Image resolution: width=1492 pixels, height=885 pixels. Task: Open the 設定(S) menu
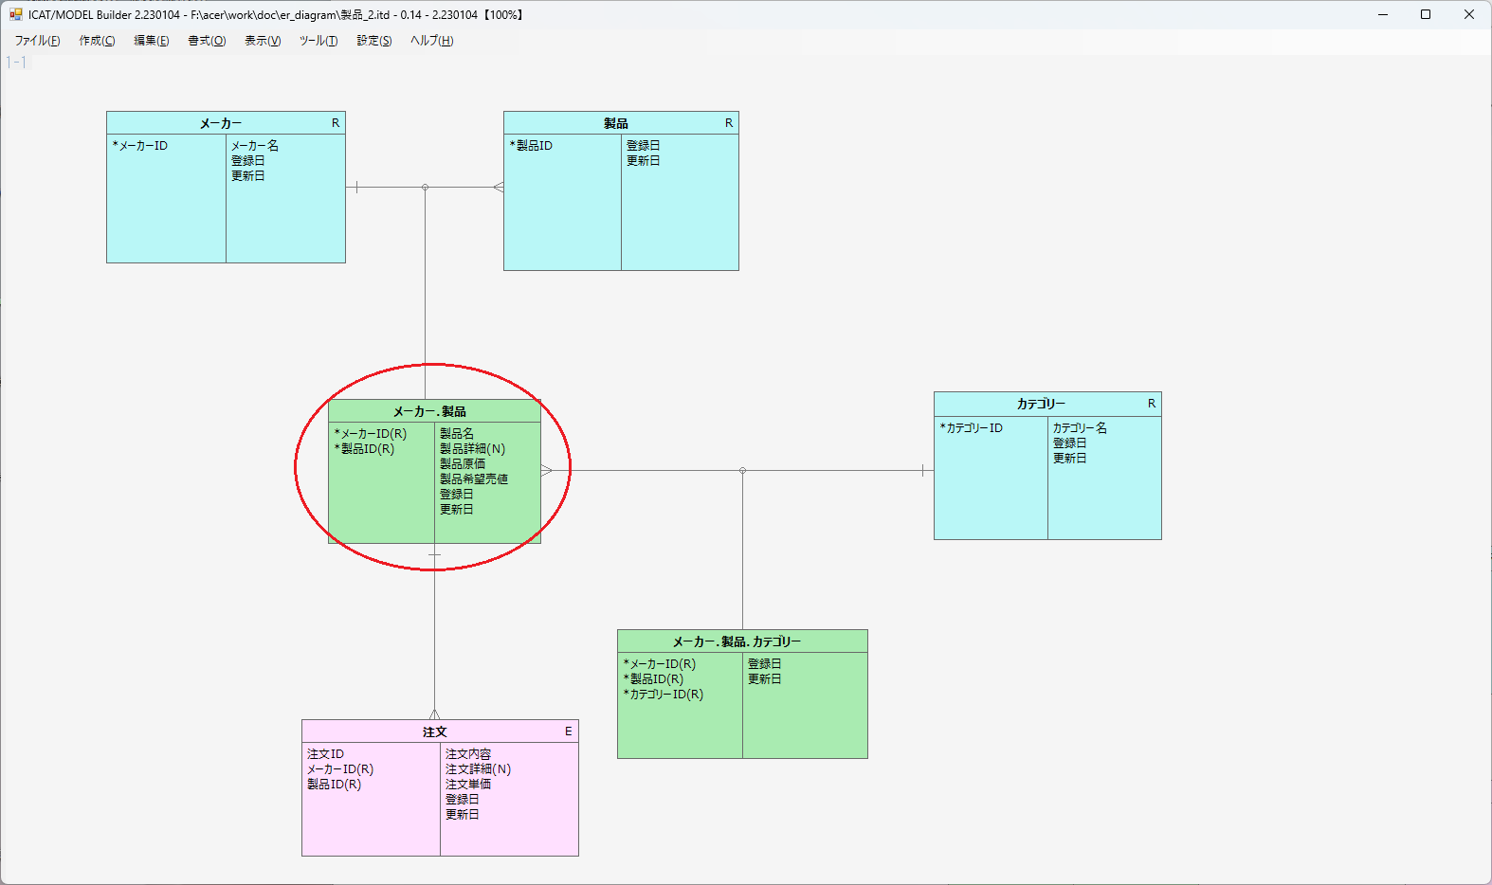point(373,41)
